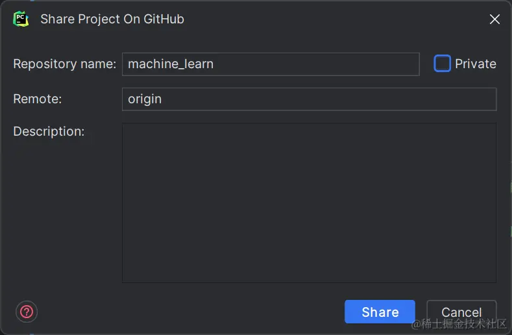Image resolution: width=512 pixels, height=335 pixels.
Task: Focus the Remote input field
Action: pos(309,99)
